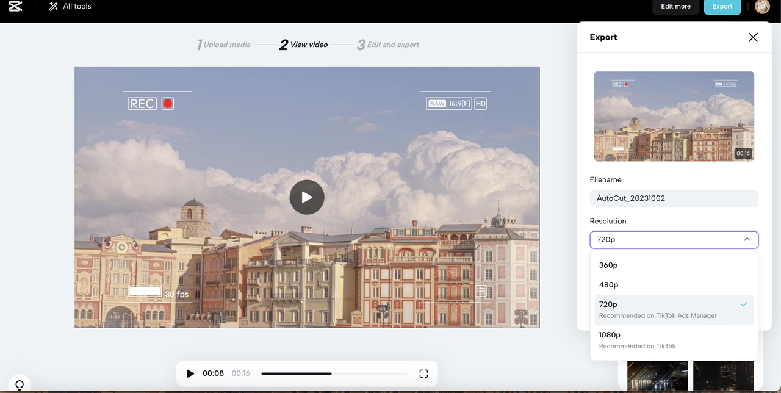The height and width of the screenshot is (393, 781).
Task: Click the 720p selected checkmark
Action: [744, 304]
